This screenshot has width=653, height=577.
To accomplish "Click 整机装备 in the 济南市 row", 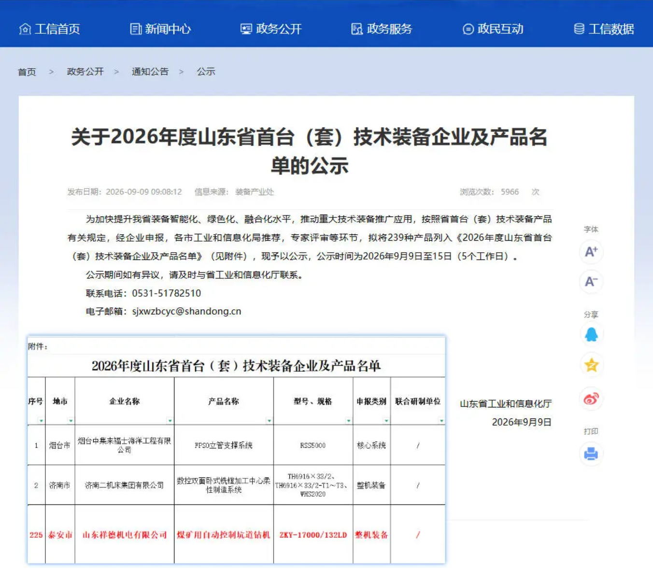I will (x=371, y=485).
